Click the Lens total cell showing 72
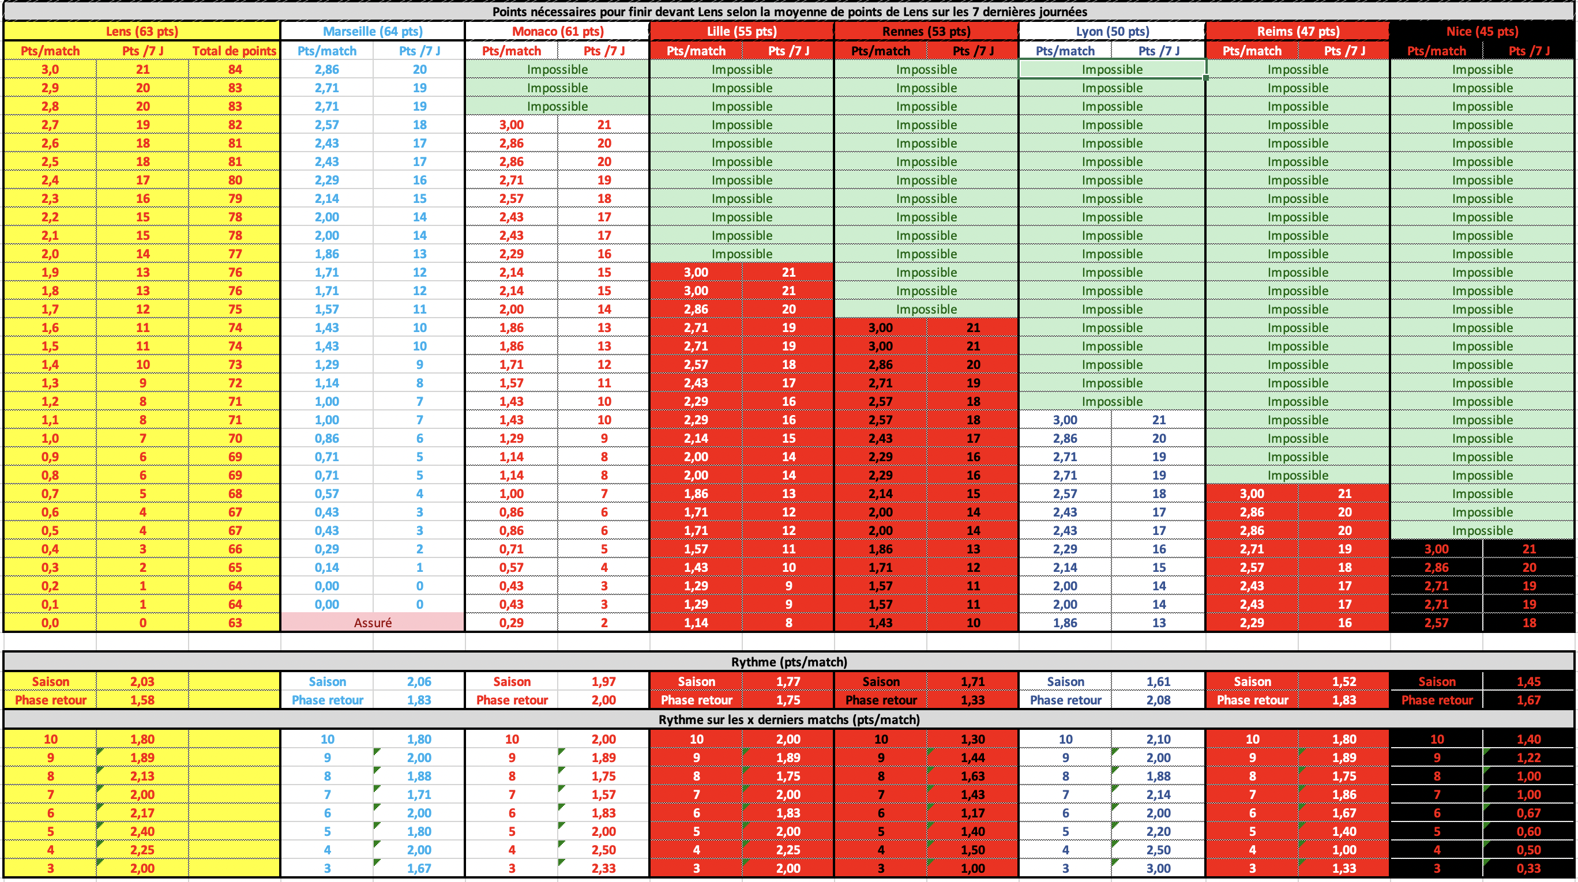 coord(235,383)
